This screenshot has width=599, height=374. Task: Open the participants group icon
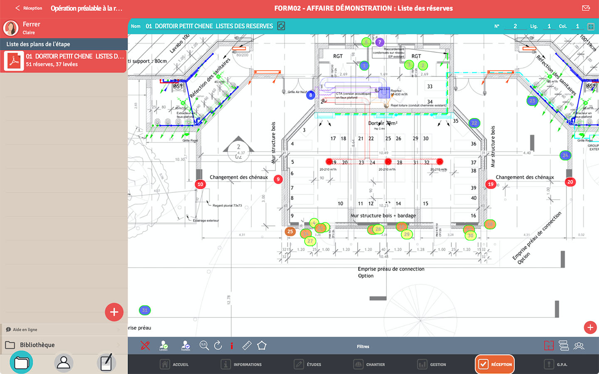[579, 345]
